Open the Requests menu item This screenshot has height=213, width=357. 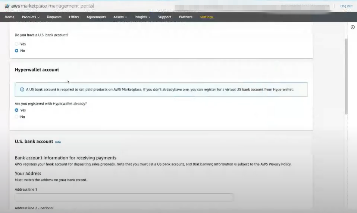coord(54,17)
